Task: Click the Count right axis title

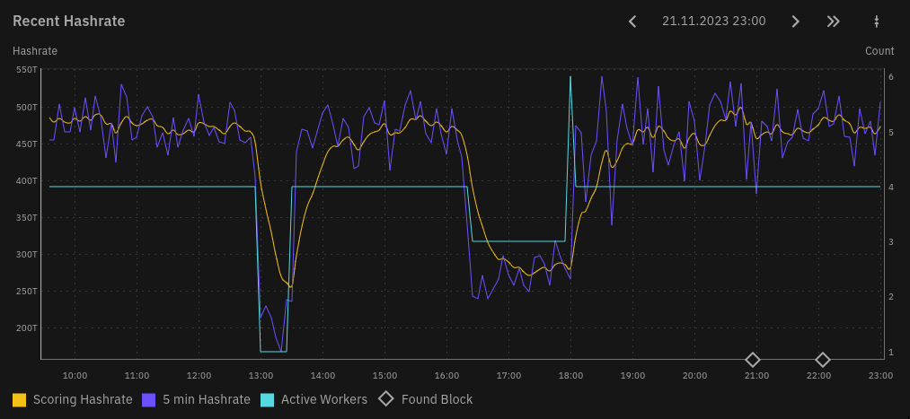Action: coord(879,51)
